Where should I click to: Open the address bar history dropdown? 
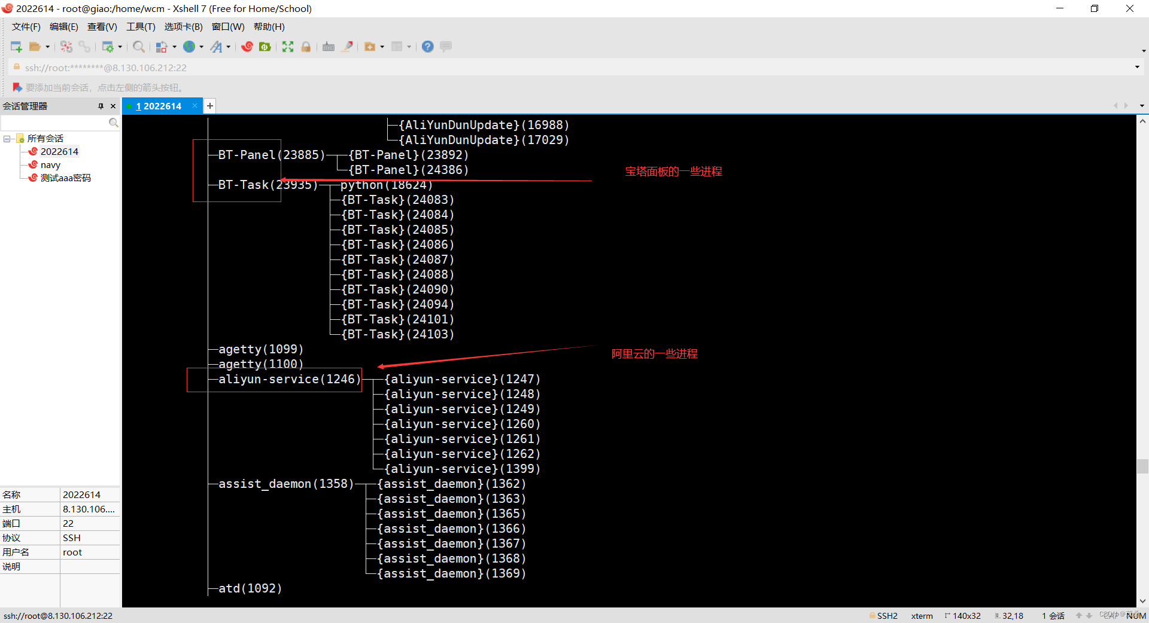point(1137,67)
